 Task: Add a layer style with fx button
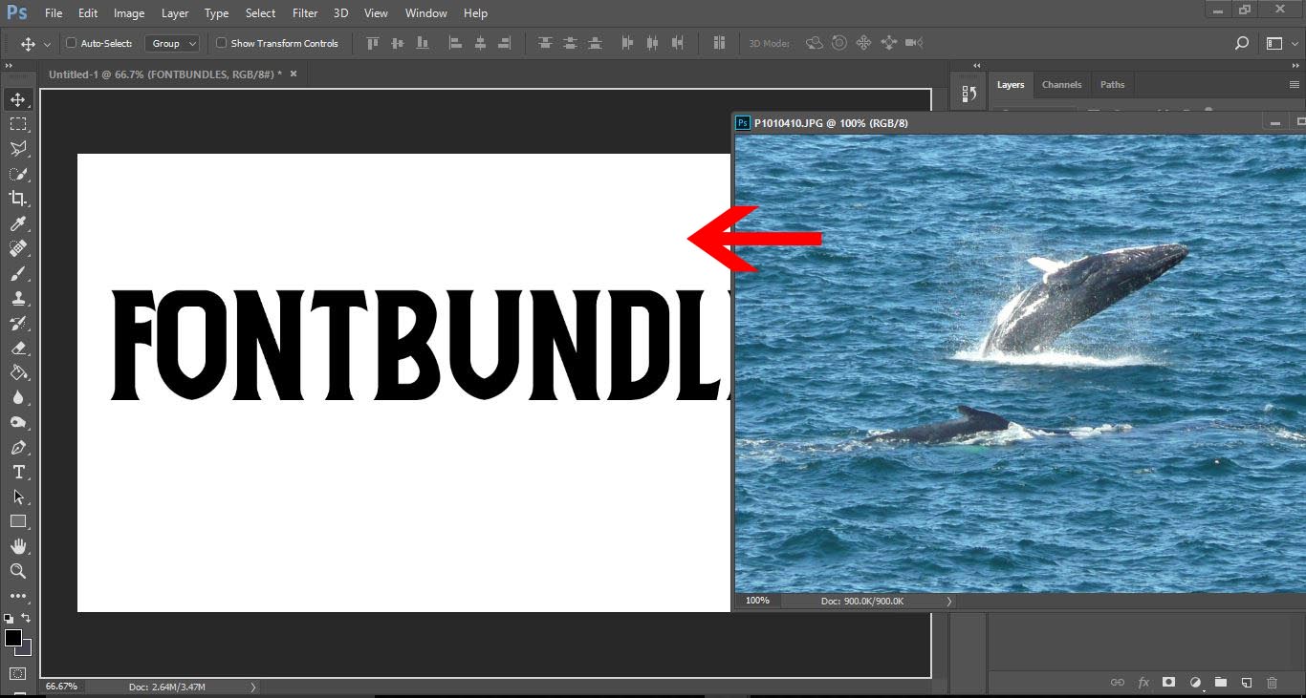pos(1143,683)
